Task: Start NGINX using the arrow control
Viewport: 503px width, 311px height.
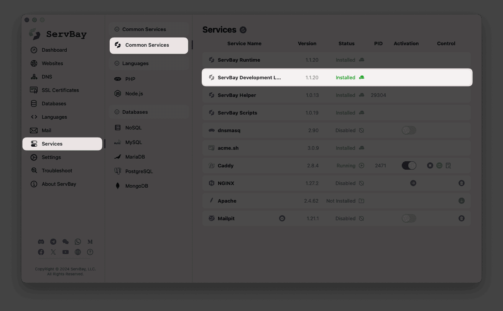Action: pos(413,183)
